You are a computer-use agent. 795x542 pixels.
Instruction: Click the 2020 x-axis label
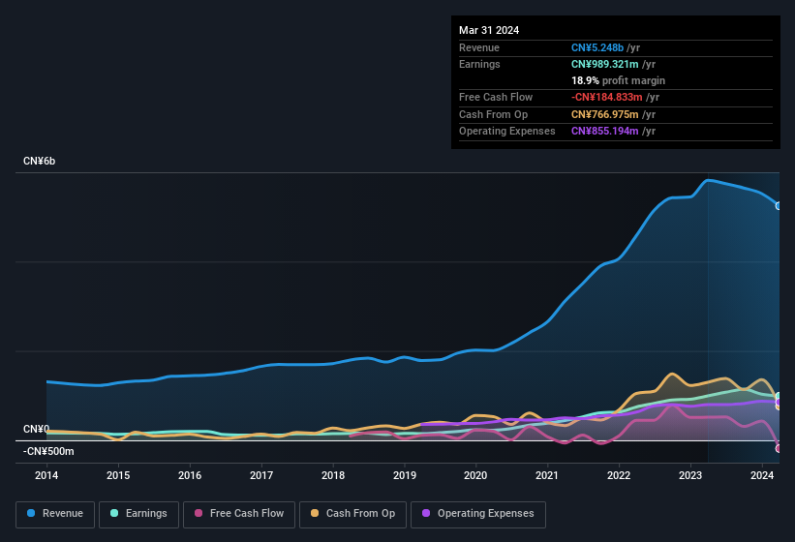pyautogui.click(x=475, y=475)
